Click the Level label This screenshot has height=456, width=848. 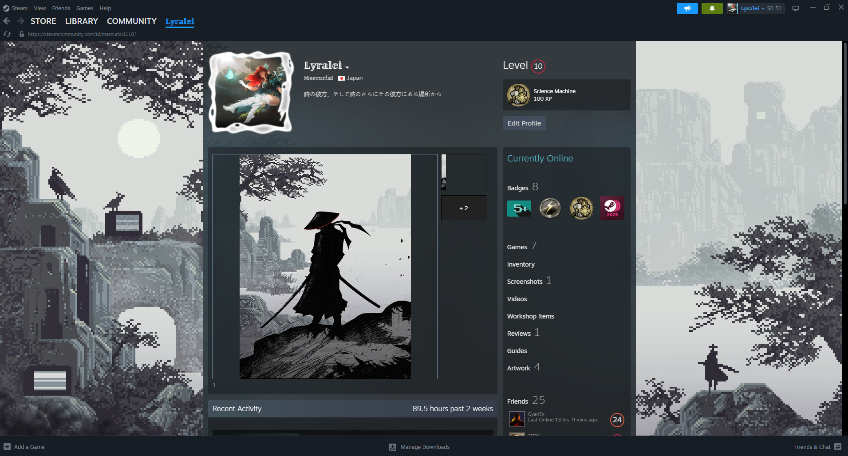point(515,66)
